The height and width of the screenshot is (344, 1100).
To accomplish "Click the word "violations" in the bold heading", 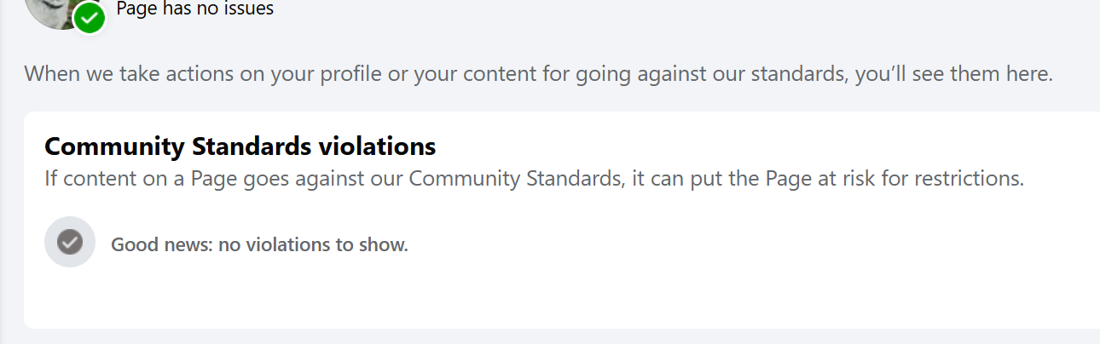I will (377, 146).
